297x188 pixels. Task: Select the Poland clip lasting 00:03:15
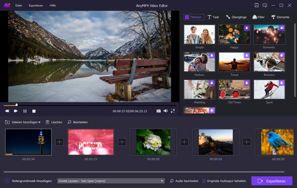point(91,142)
